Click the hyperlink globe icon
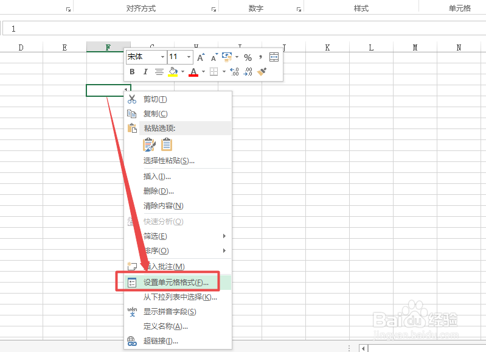 click(132, 341)
